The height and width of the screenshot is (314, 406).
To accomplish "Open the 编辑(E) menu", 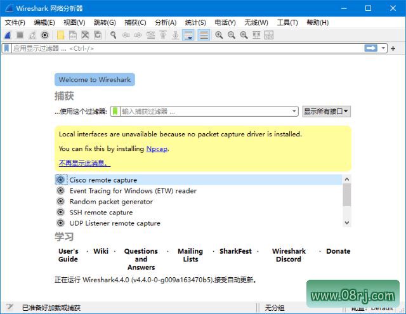I will 44,23.
